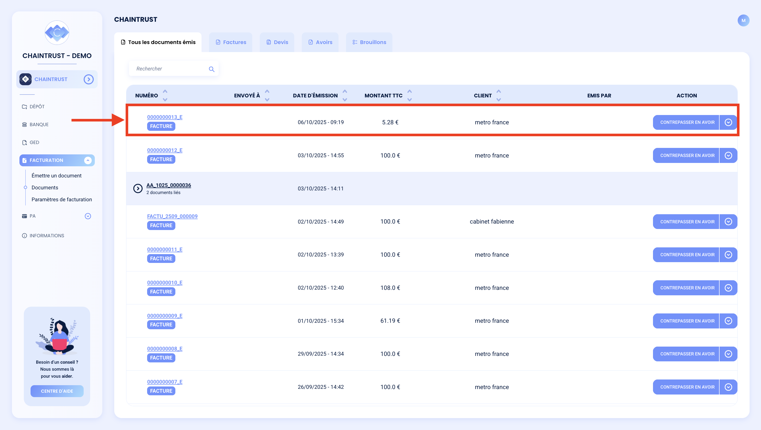Click the 5.28 € amount
Image resolution: width=761 pixels, height=430 pixels.
point(390,122)
